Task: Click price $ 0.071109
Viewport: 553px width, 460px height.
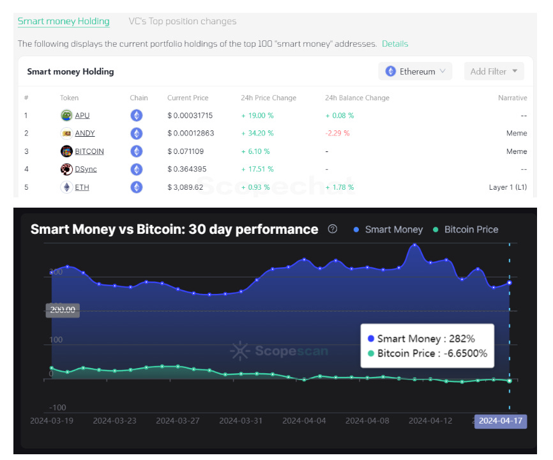Action: click(186, 151)
